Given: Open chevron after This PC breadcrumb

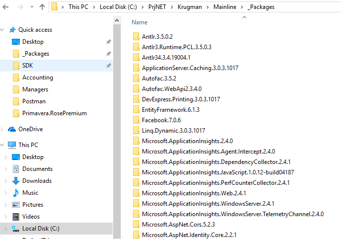Looking at the screenshot, I should point(94,7).
